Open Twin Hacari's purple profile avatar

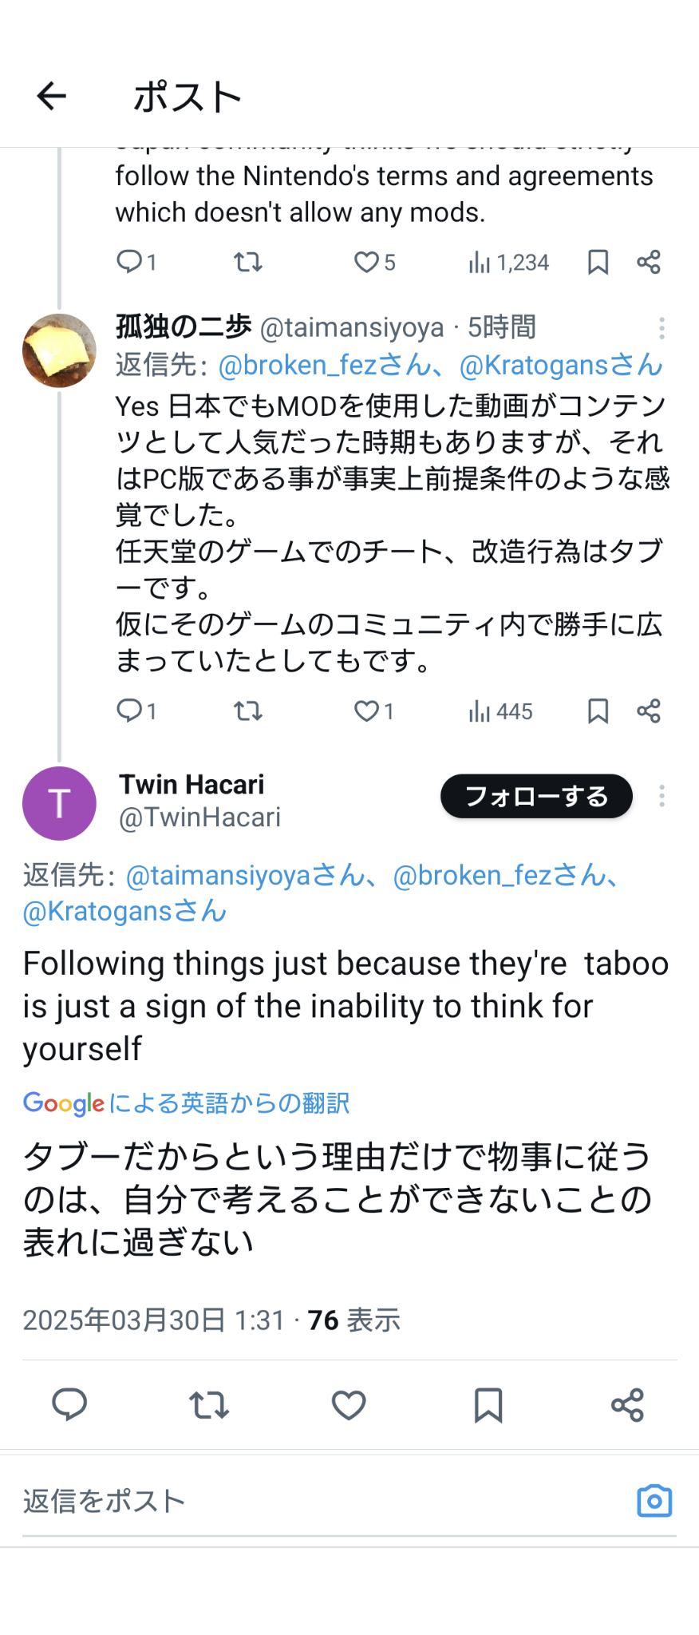tap(59, 803)
